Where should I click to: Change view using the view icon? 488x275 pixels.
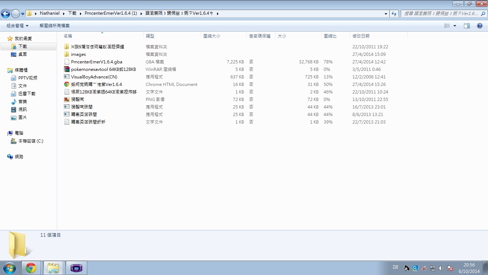[x=447, y=26]
